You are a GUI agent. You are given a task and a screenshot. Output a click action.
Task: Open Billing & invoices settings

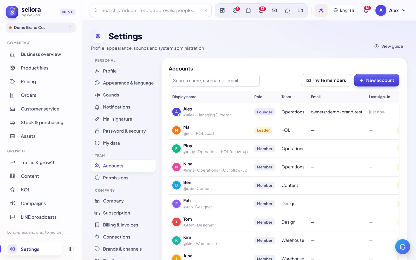pos(123,225)
